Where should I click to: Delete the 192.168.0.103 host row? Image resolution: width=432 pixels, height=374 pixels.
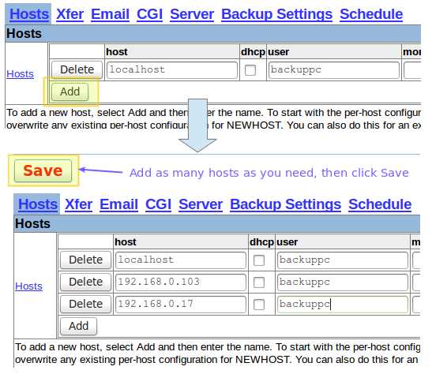click(85, 282)
